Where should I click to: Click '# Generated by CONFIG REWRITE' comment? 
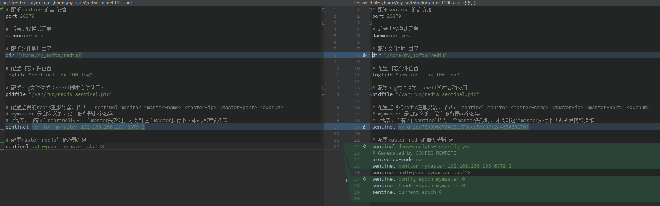(414, 153)
